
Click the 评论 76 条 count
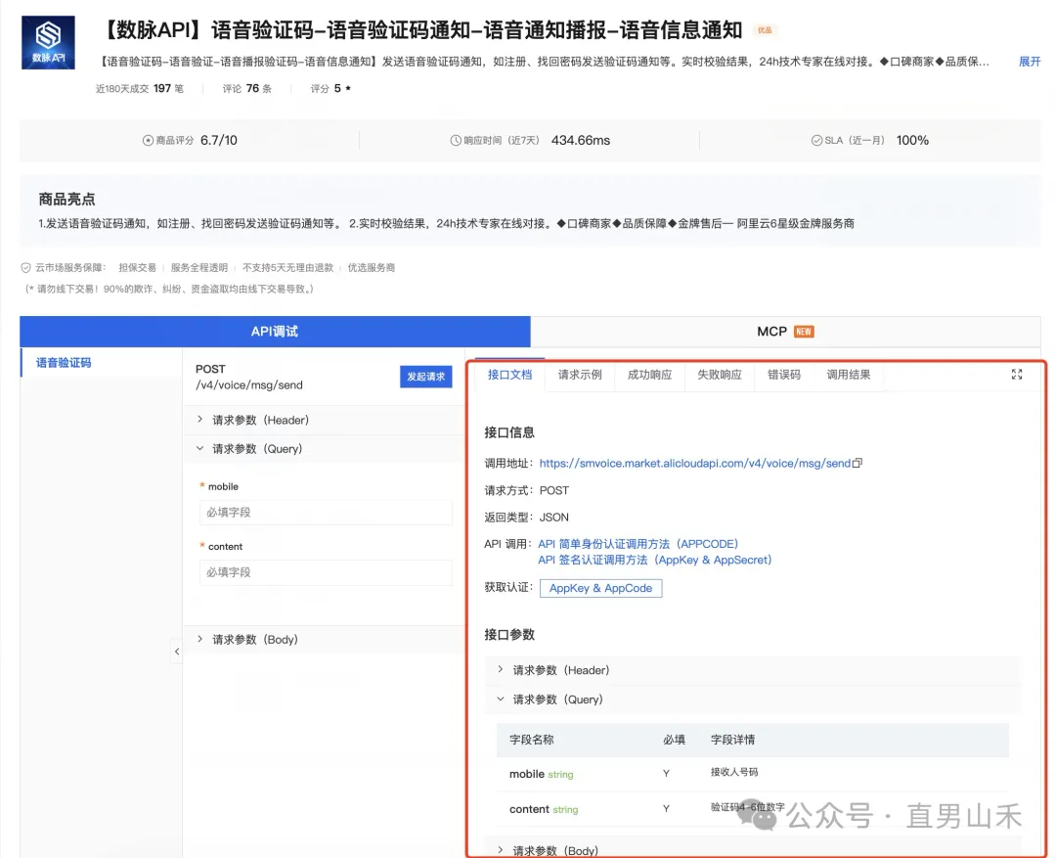coord(247,88)
